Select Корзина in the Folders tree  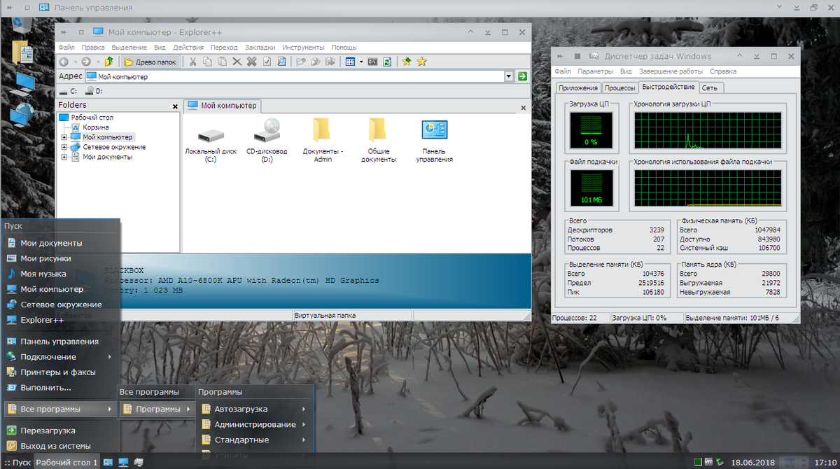[x=95, y=127]
